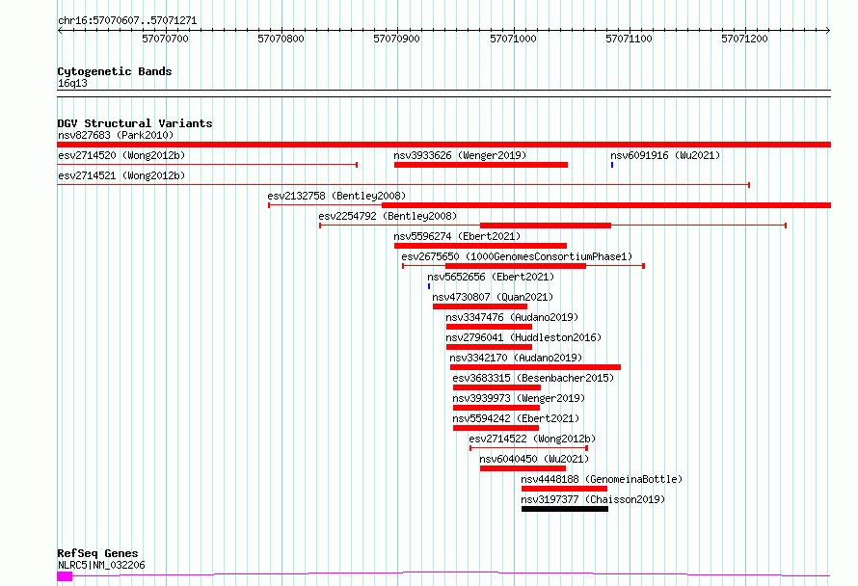858x586 pixels.
Task: Click the nsv3342170 (Audano2019) label
Action: [516, 358]
